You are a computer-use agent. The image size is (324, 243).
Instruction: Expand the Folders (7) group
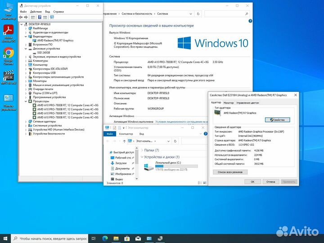point(142,150)
